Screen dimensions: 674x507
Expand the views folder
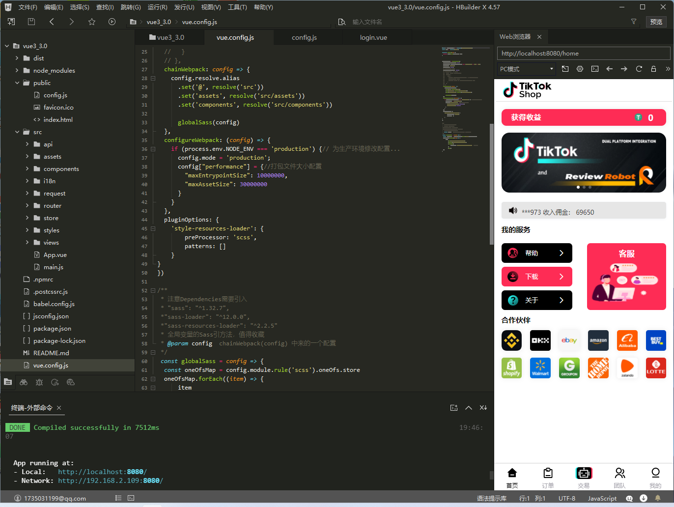click(27, 243)
